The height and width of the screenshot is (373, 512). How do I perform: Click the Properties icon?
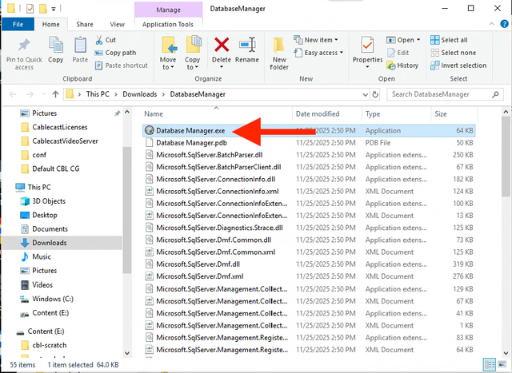point(367,46)
